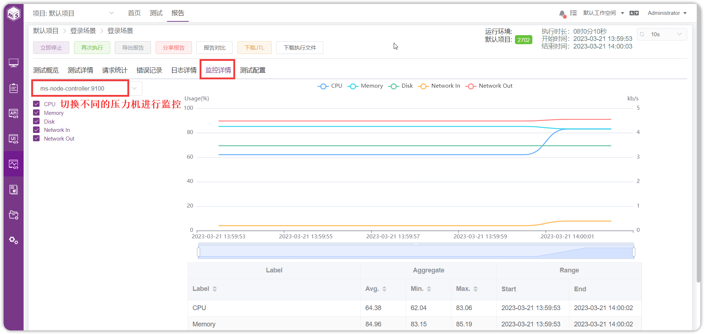Open the test tracking clipboard icon

[13, 88]
